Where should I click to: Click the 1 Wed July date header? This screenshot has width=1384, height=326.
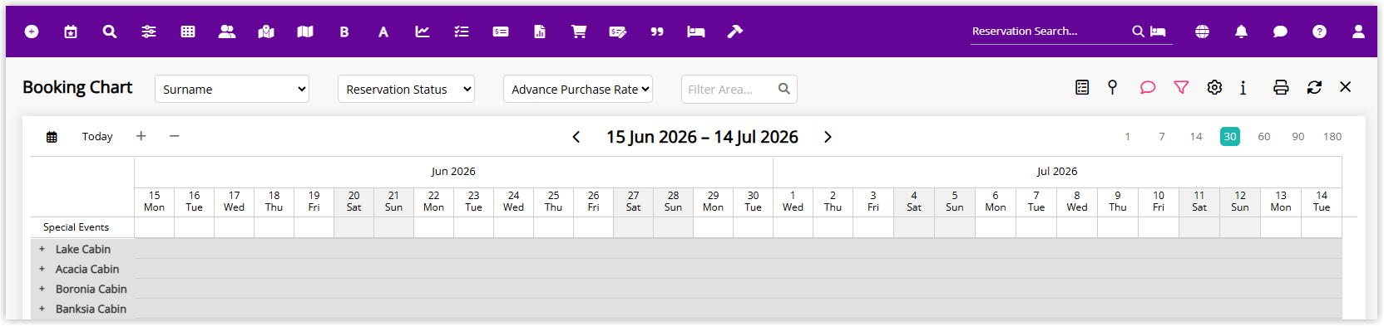793,202
